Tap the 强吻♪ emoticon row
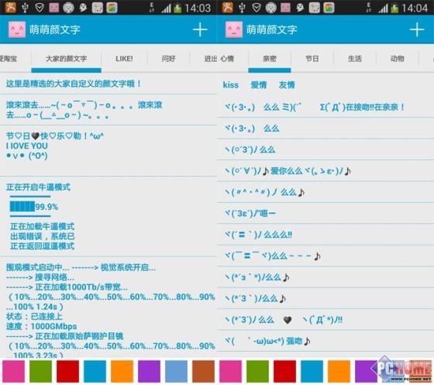This screenshot has width=434, height=385. [325, 341]
